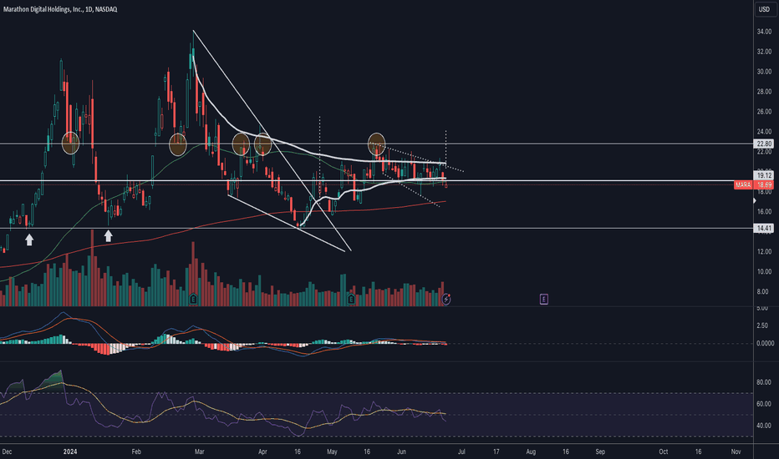Click the Aug label on time axis
The image size is (779, 459).
pos(531,451)
